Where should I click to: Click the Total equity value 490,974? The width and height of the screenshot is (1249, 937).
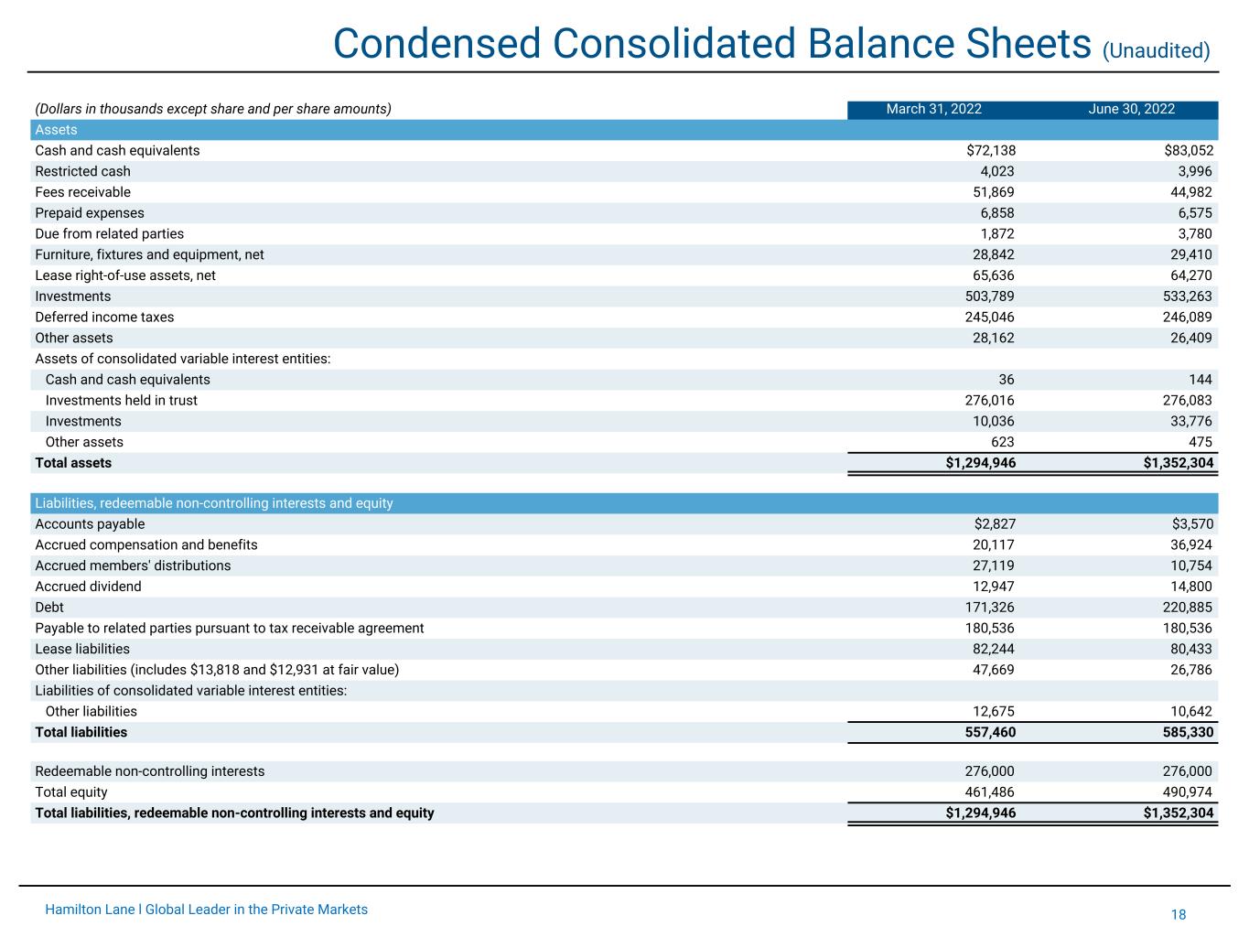tap(1187, 792)
